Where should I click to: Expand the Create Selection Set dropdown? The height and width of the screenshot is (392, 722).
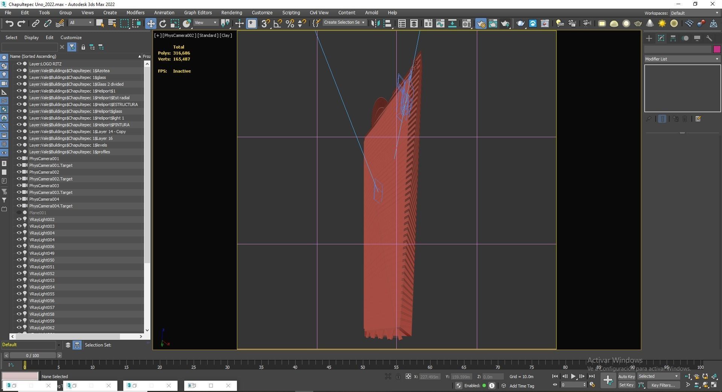(344, 23)
